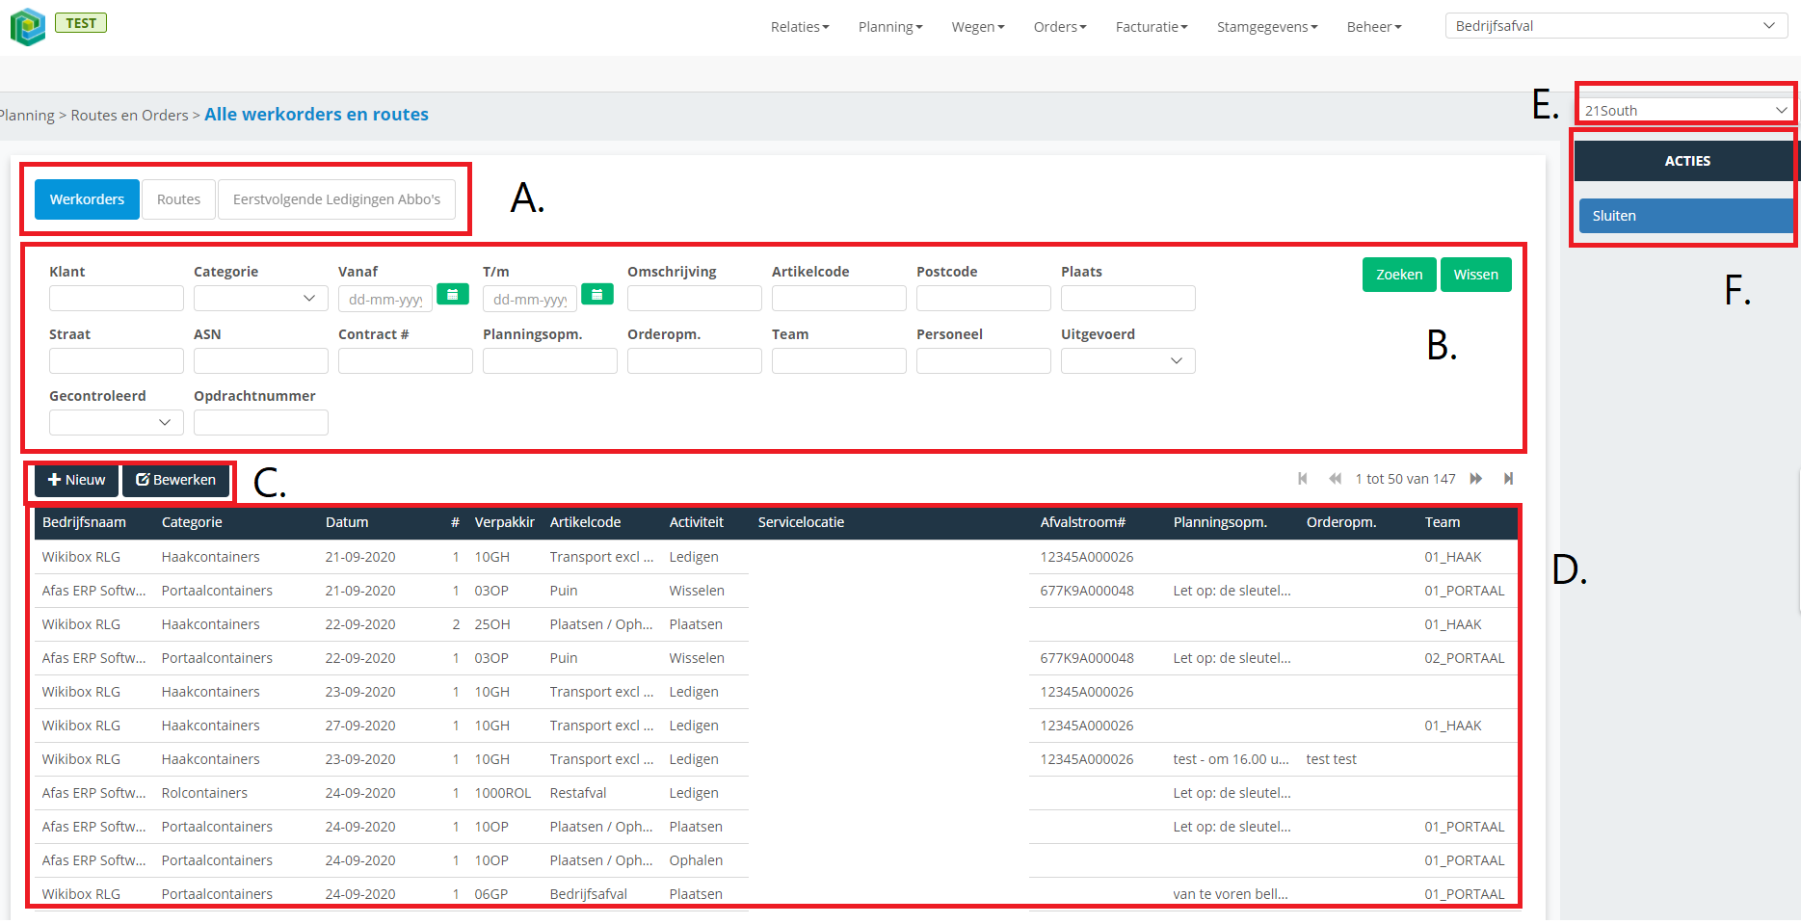Viewport: 1801px width, 924px height.
Task: Select the 'van te voren bell...' cell
Action: 1230,894
